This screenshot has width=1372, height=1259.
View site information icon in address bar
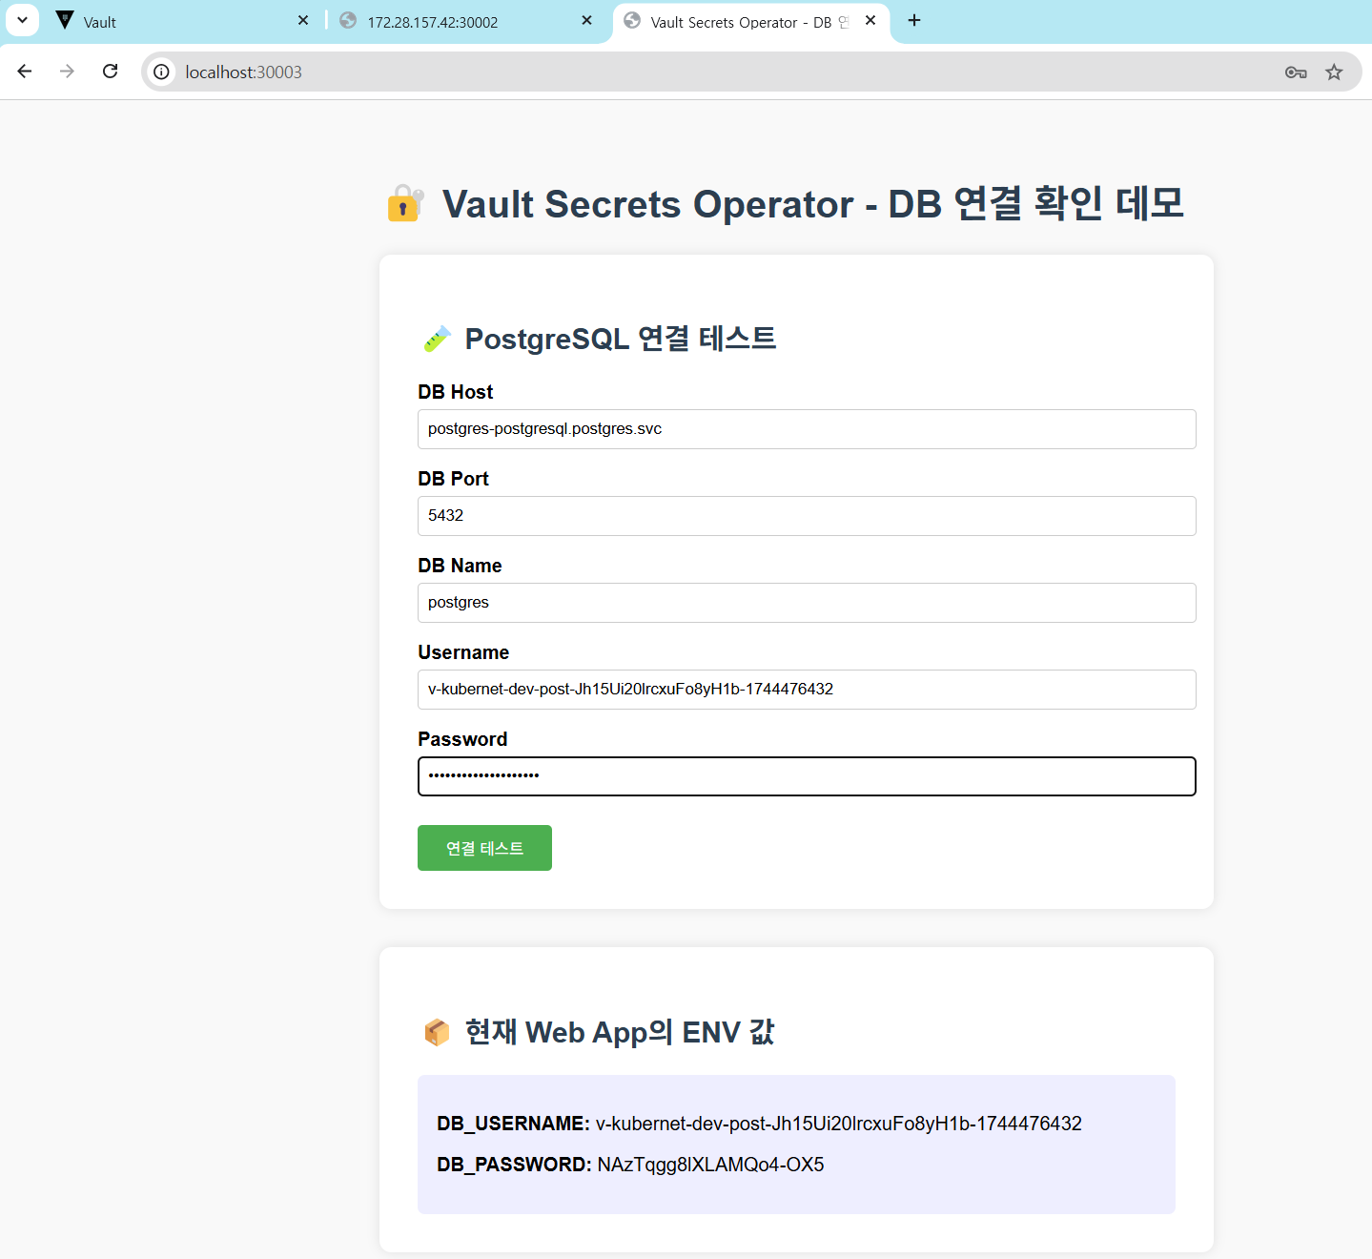point(162,72)
